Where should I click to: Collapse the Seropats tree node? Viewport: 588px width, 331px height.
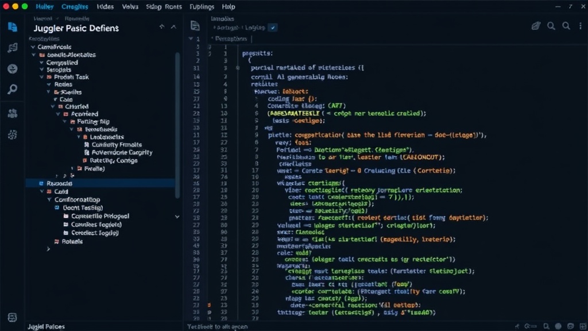41,70
